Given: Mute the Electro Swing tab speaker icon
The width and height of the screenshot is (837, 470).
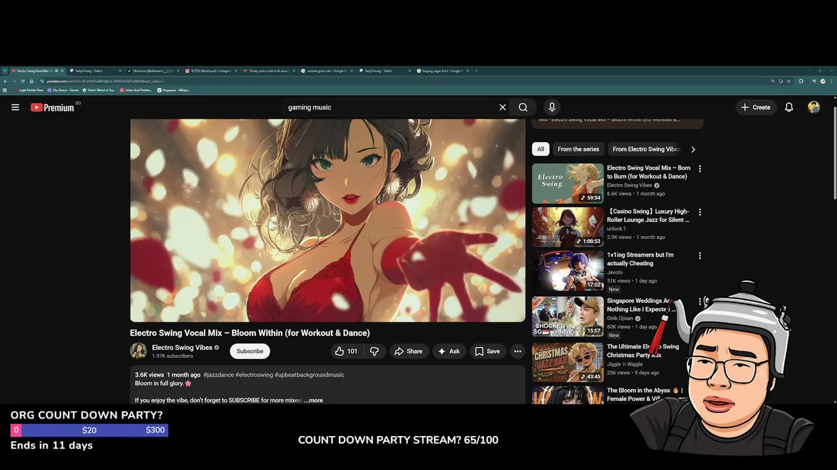Looking at the screenshot, I should [56, 70].
